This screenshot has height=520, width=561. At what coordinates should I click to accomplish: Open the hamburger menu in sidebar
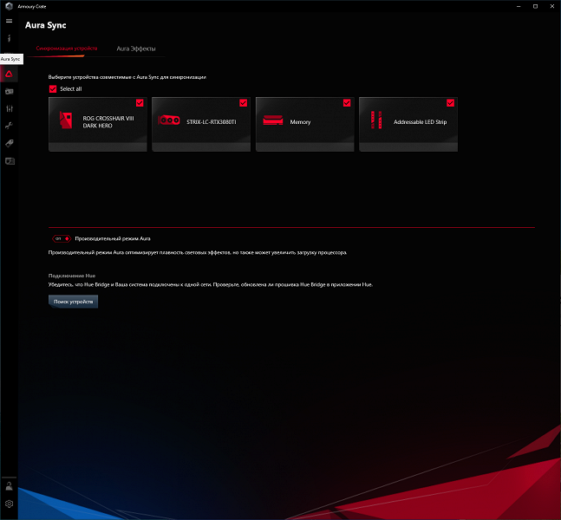coord(9,21)
